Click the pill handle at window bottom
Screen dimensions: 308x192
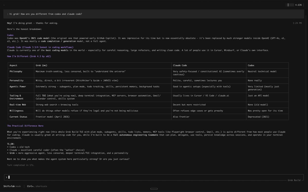pos(154,189)
